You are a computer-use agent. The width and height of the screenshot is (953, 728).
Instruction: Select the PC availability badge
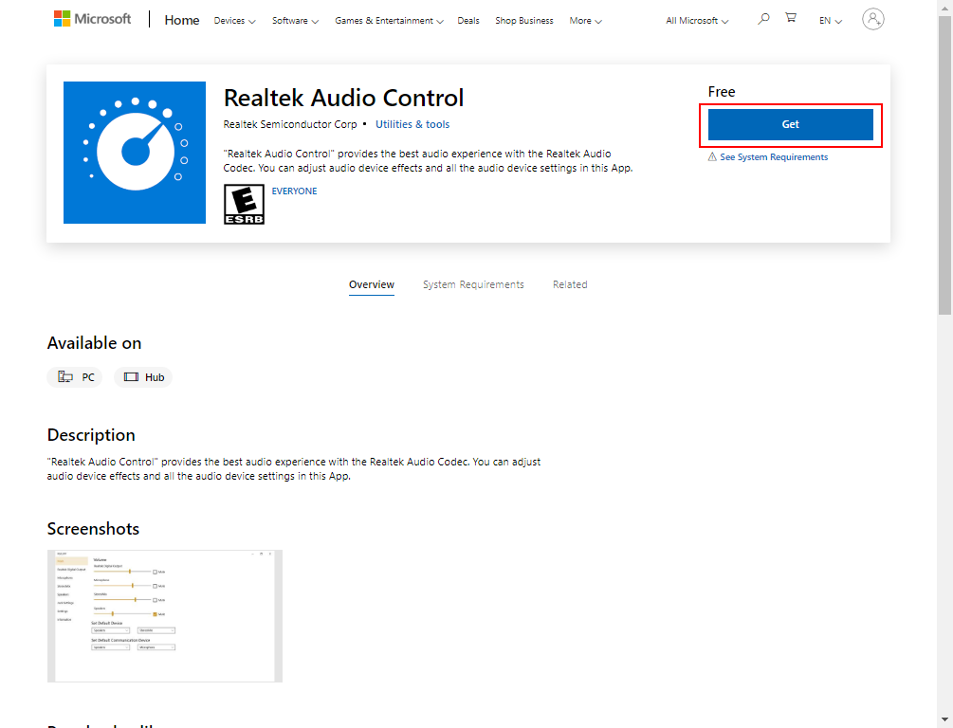pos(75,376)
